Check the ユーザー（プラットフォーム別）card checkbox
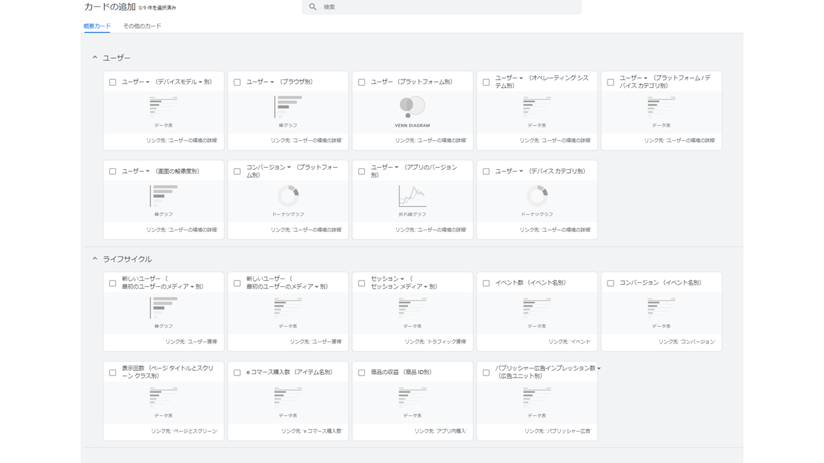 click(362, 82)
